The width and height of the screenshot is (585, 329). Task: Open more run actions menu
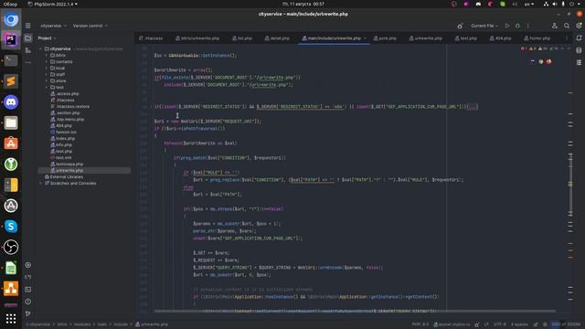pyautogui.click(x=528, y=26)
